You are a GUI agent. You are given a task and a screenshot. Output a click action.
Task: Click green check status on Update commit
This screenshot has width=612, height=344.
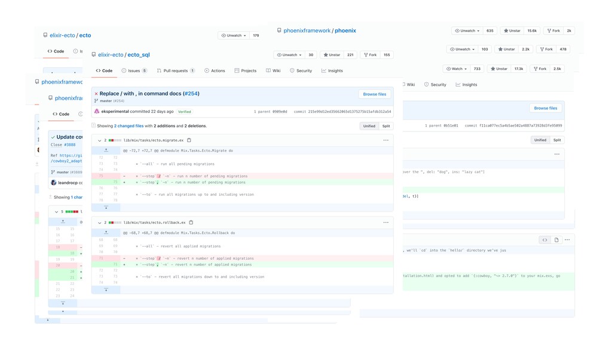(53, 137)
